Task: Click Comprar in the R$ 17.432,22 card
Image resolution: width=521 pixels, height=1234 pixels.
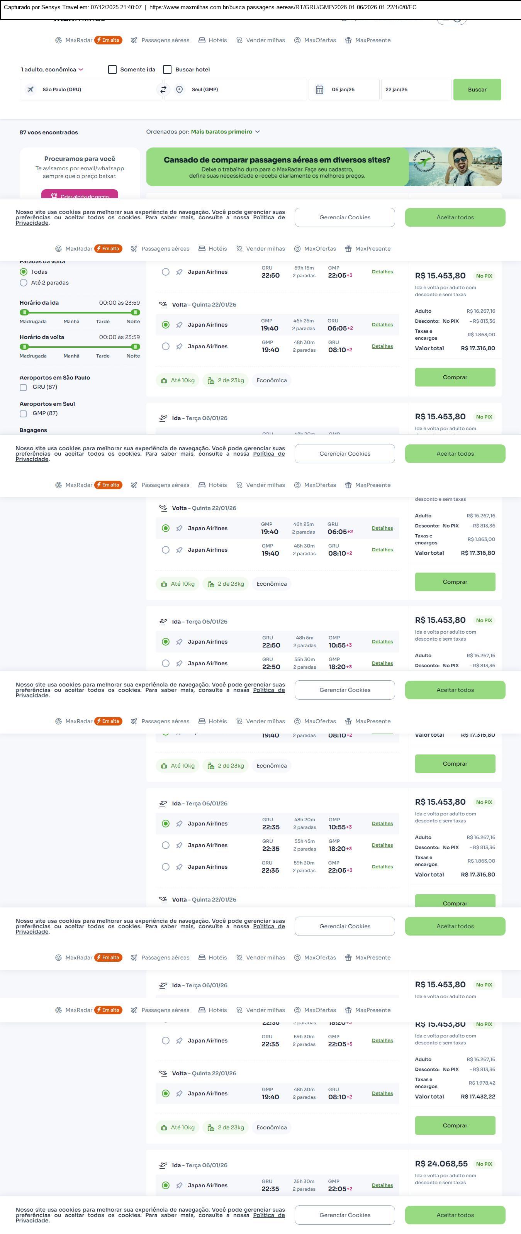Action: tap(455, 1125)
